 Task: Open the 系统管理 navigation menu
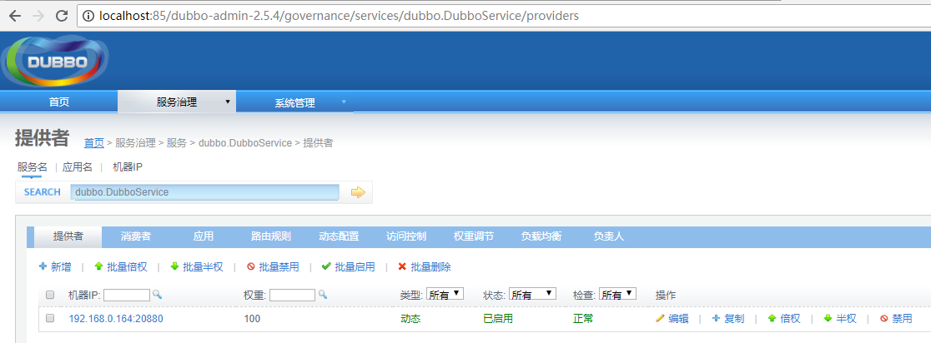tap(294, 102)
